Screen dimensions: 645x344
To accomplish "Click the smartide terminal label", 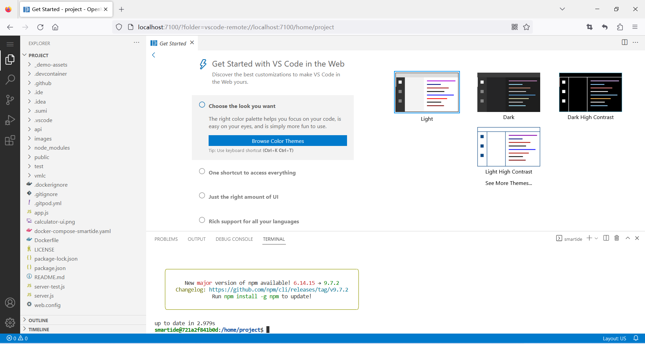I will 569,239.
